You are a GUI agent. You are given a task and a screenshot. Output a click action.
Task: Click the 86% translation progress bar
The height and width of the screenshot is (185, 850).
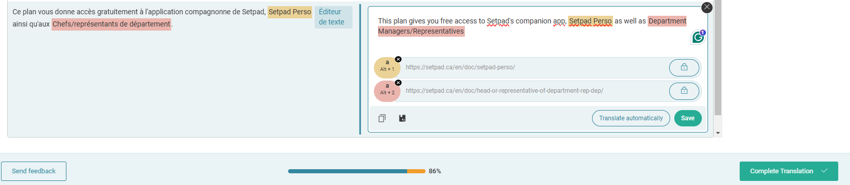[357, 171]
